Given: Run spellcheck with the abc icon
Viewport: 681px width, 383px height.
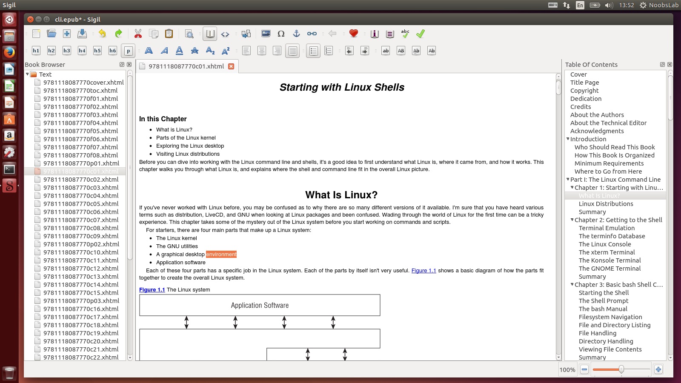Looking at the screenshot, I should (405, 34).
